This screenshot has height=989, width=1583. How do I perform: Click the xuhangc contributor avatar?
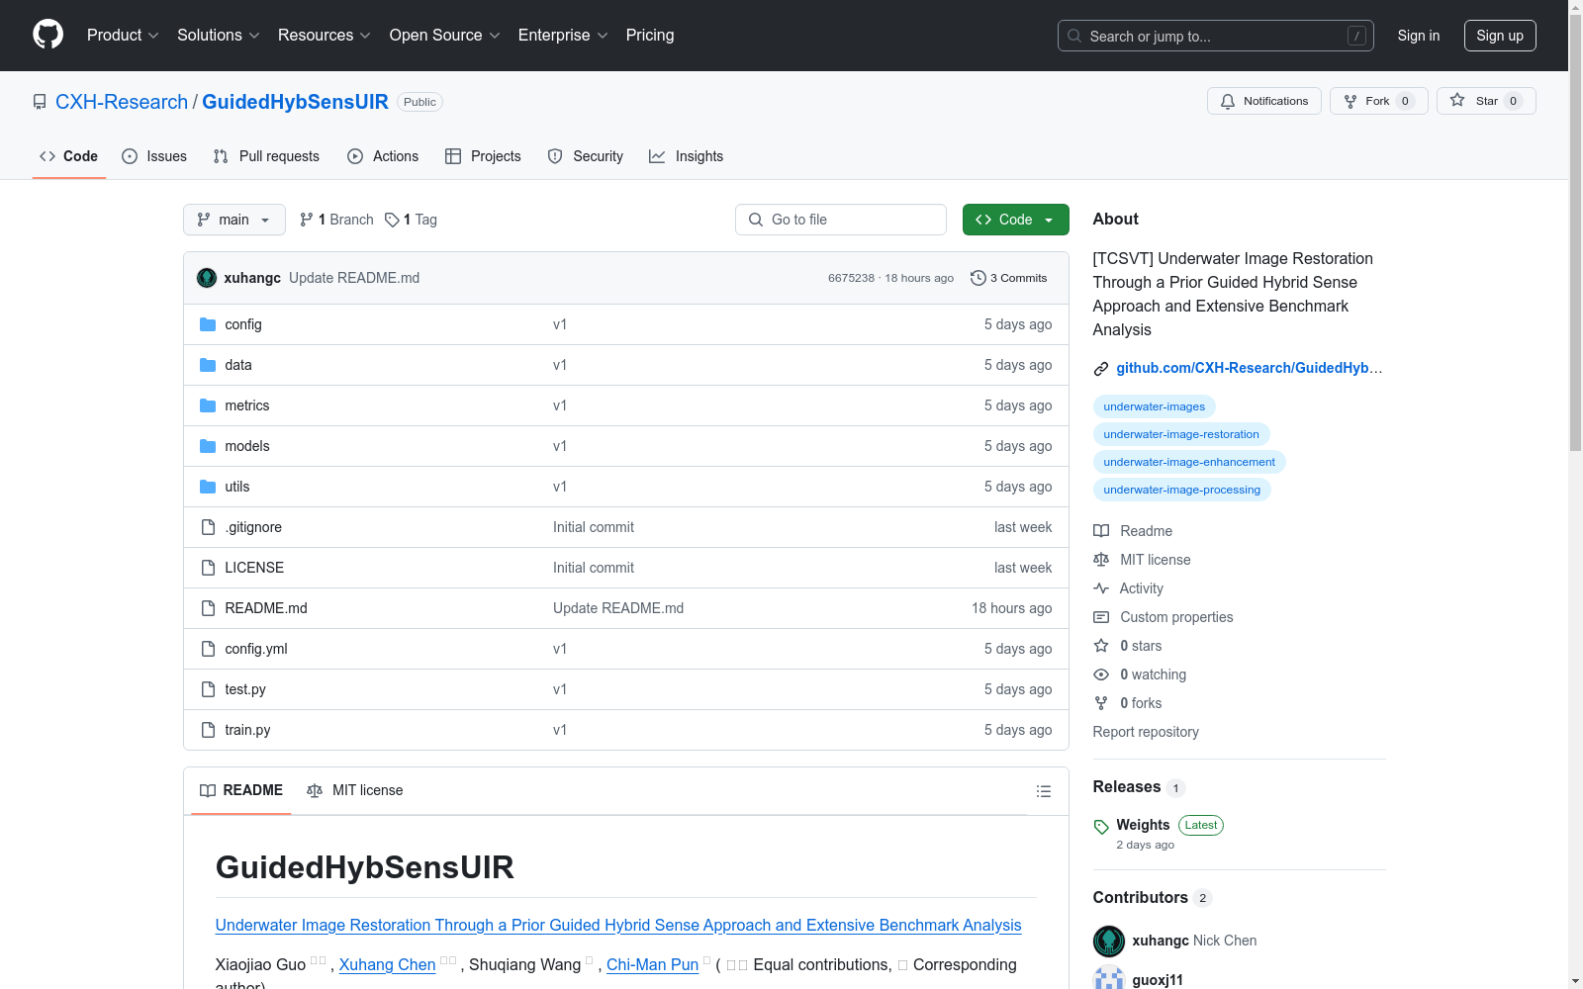(x=1109, y=941)
